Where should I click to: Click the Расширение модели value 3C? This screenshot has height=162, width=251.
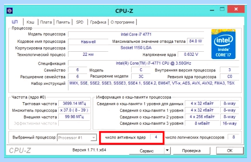(x=141, y=76)
